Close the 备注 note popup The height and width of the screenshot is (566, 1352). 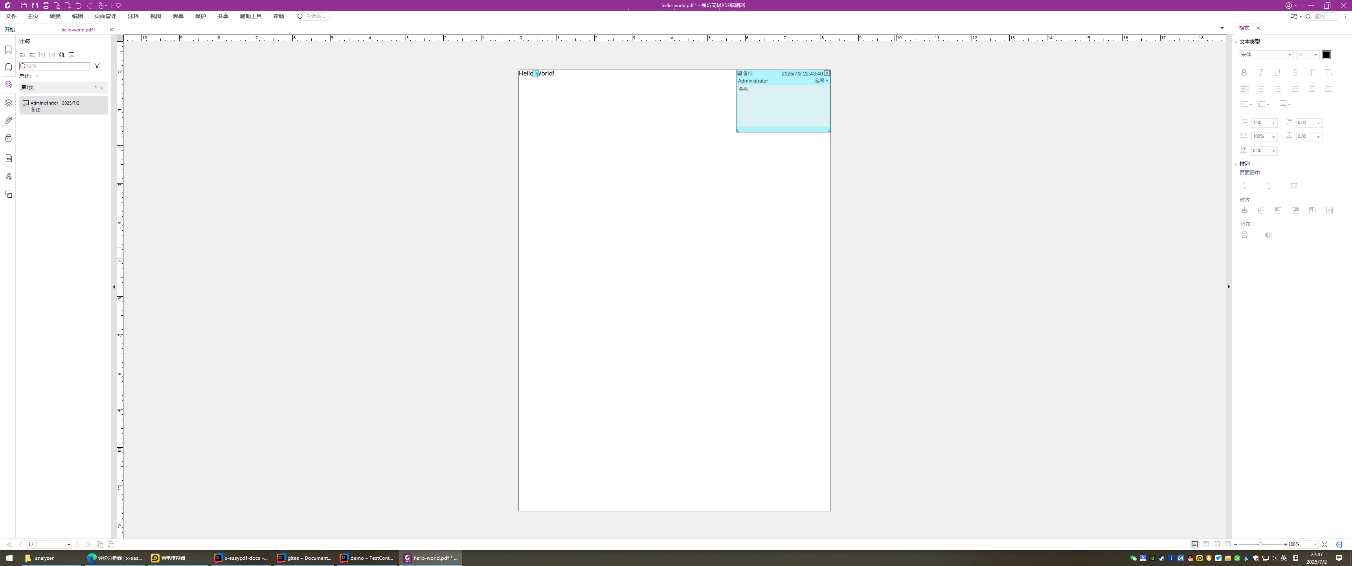(827, 74)
